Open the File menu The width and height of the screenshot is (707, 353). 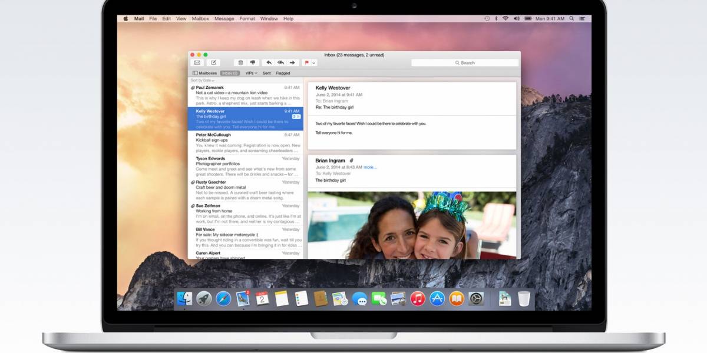point(153,18)
